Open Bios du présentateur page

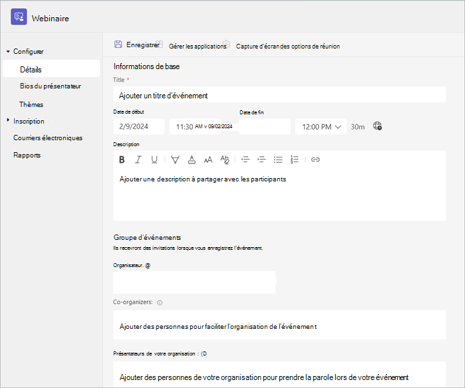click(51, 86)
